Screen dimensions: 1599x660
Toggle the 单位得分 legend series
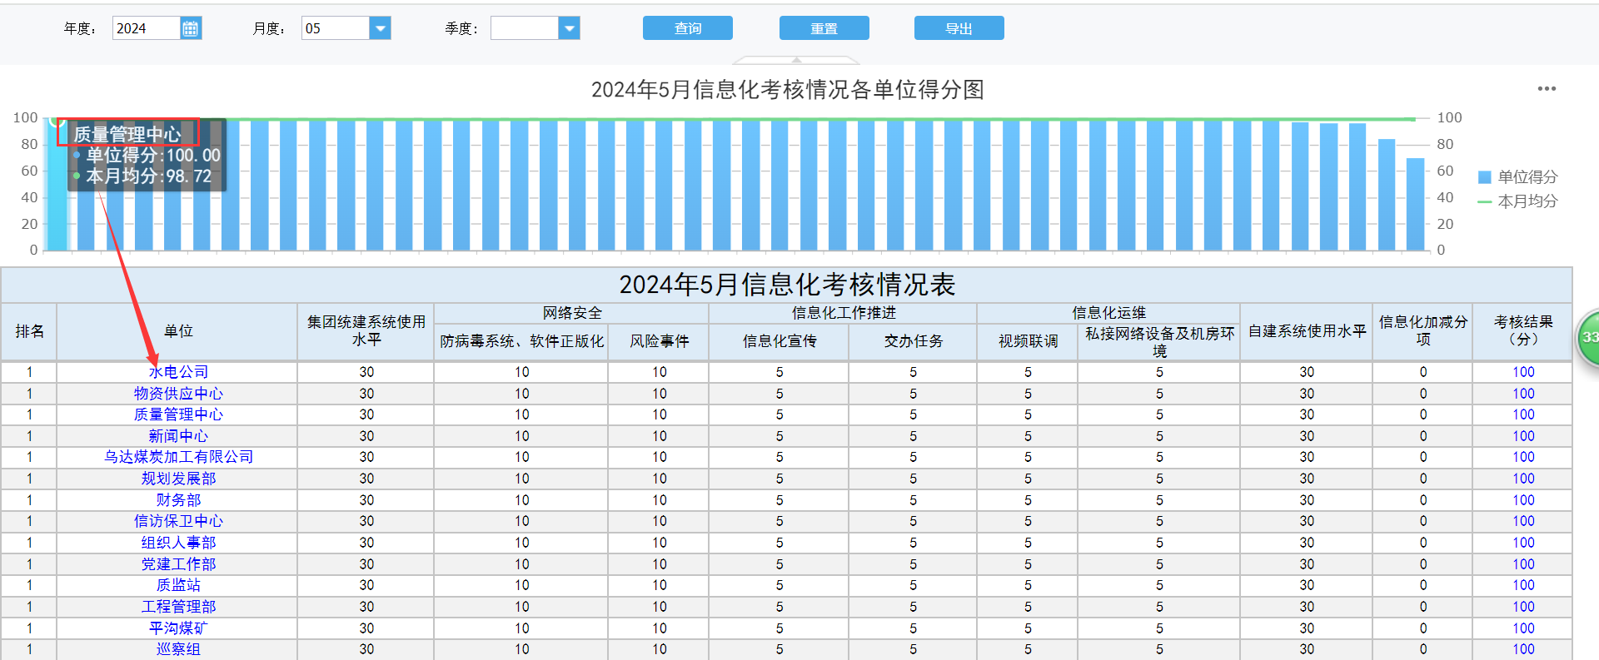point(1517,177)
